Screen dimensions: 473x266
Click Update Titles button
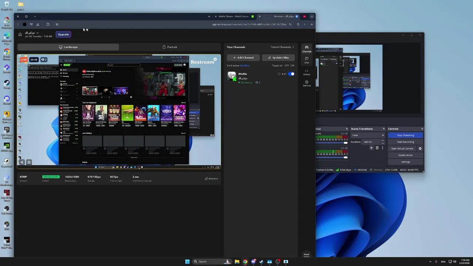(278, 58)
